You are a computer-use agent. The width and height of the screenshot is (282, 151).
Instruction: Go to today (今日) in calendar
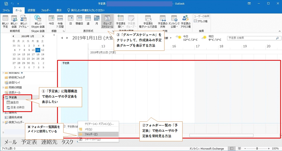(x=51, y=20)
